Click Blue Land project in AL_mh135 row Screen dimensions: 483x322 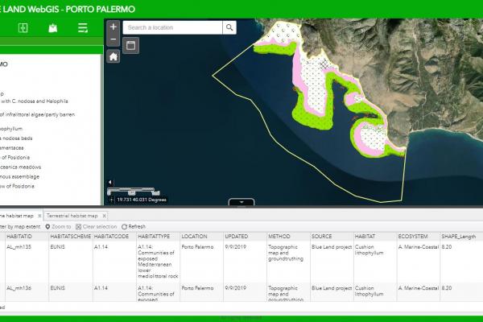click(x=332, y=247)
